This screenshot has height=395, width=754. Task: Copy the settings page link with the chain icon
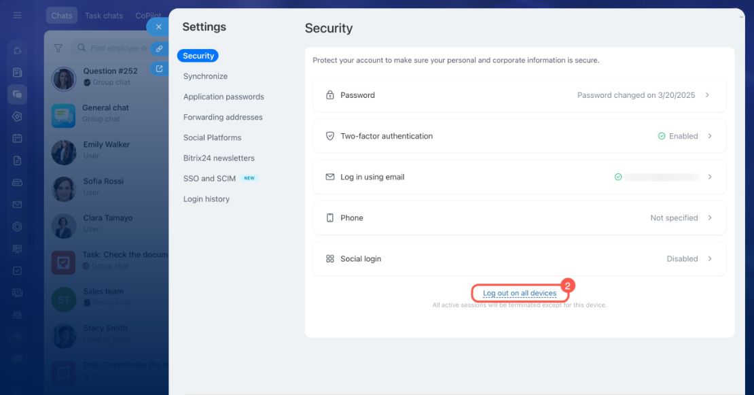159,48
